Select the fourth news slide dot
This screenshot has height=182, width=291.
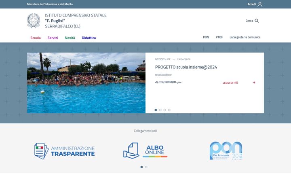[169, 110]
